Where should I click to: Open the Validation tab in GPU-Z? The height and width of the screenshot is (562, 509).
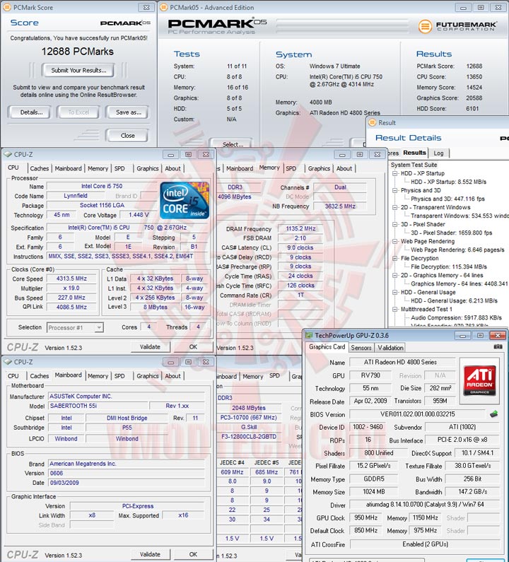(x=390, y=348)
